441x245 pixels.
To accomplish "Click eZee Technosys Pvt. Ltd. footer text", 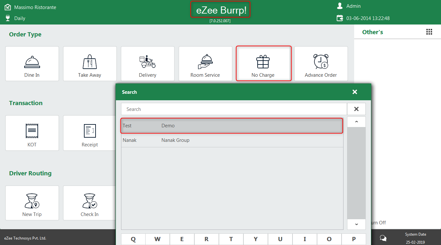I will (x=25, y=238).
